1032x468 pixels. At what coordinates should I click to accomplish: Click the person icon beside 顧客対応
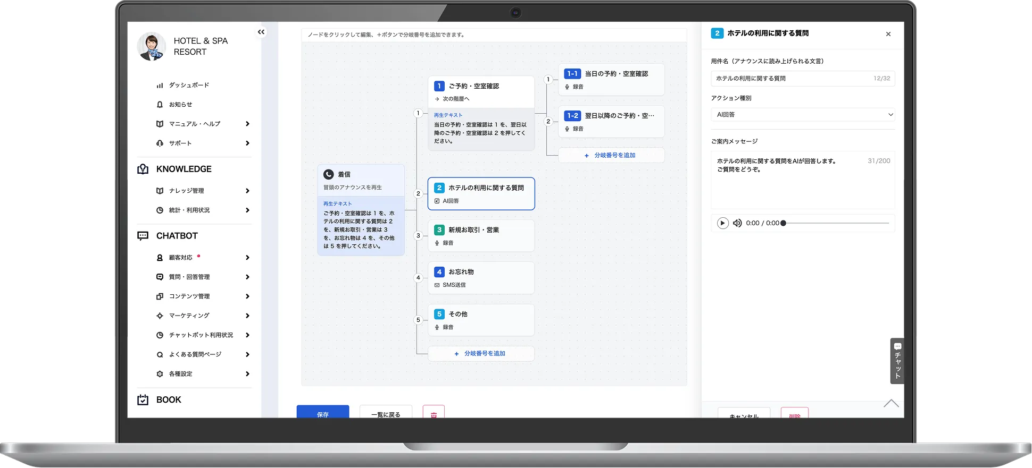pyautogui.click(x=160, y=258)
